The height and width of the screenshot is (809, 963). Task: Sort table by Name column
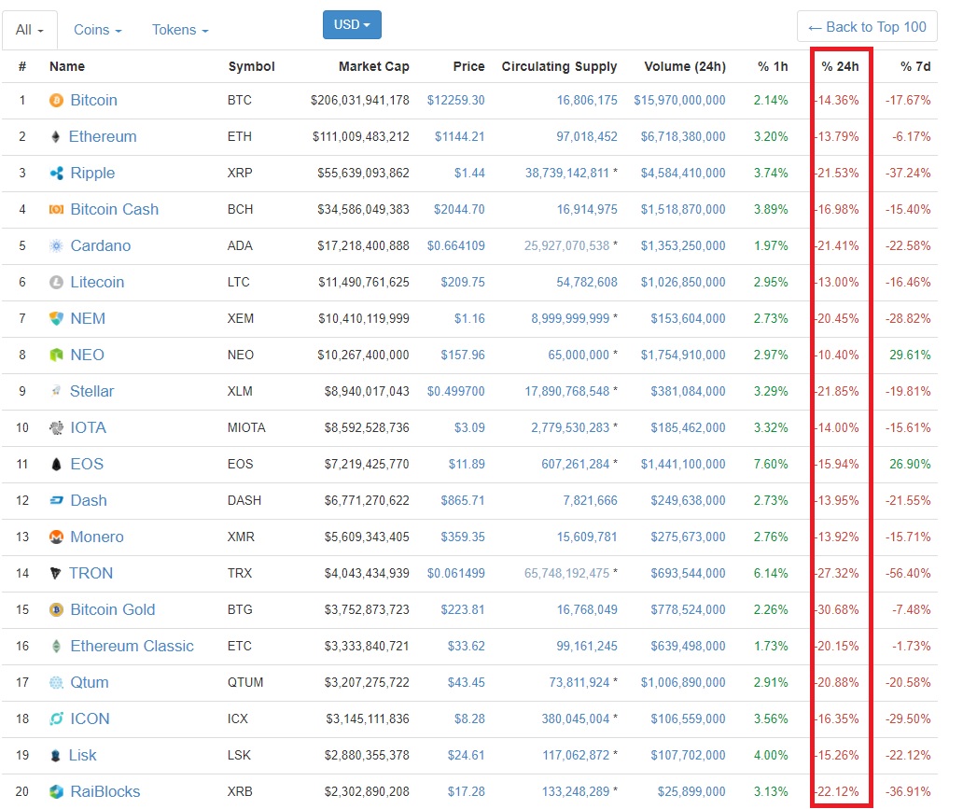[67, 66]
